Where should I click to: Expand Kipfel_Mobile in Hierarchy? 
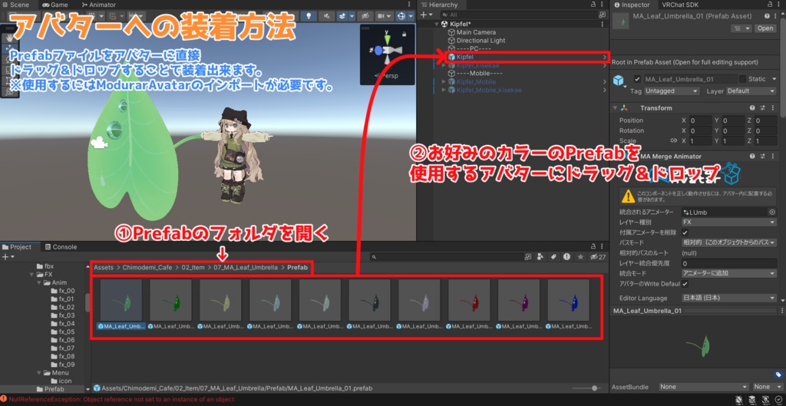(x=443, y=81)
